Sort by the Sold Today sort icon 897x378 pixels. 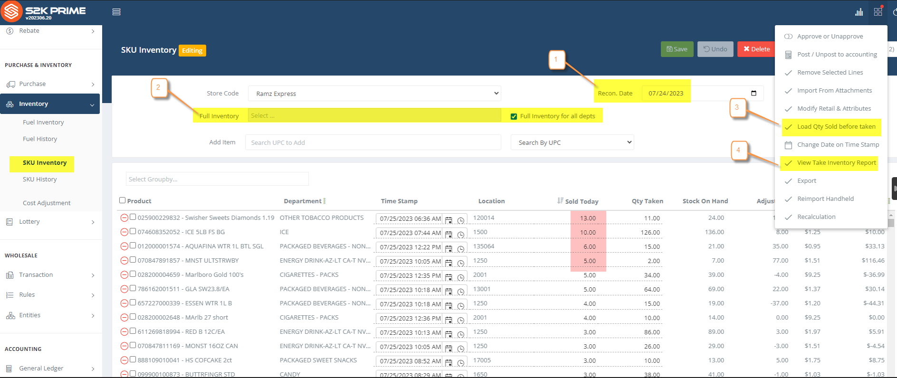click(560, 201)
